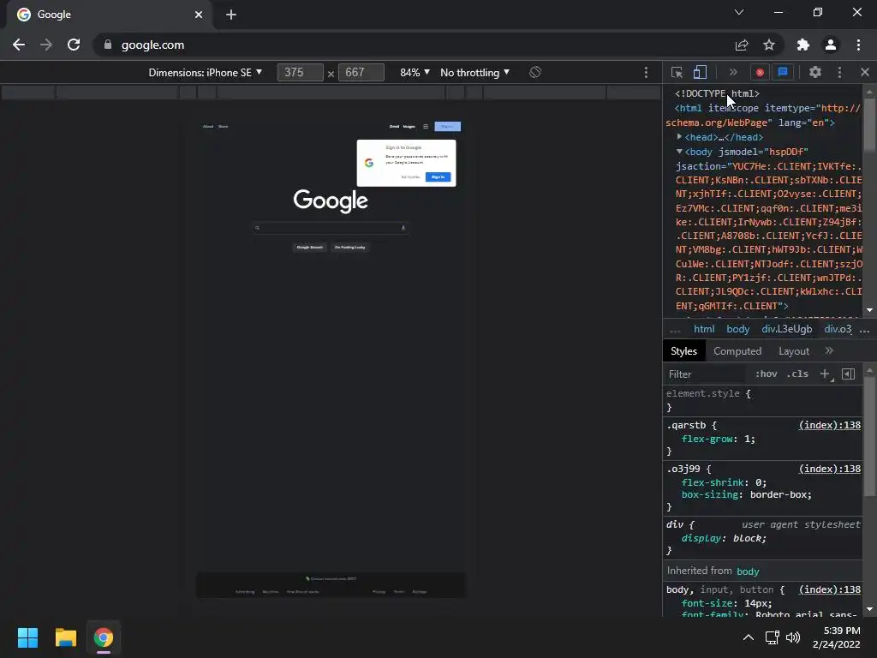877x658 pixels.
Task: Open No throttling dropdown
Action: 474,73
